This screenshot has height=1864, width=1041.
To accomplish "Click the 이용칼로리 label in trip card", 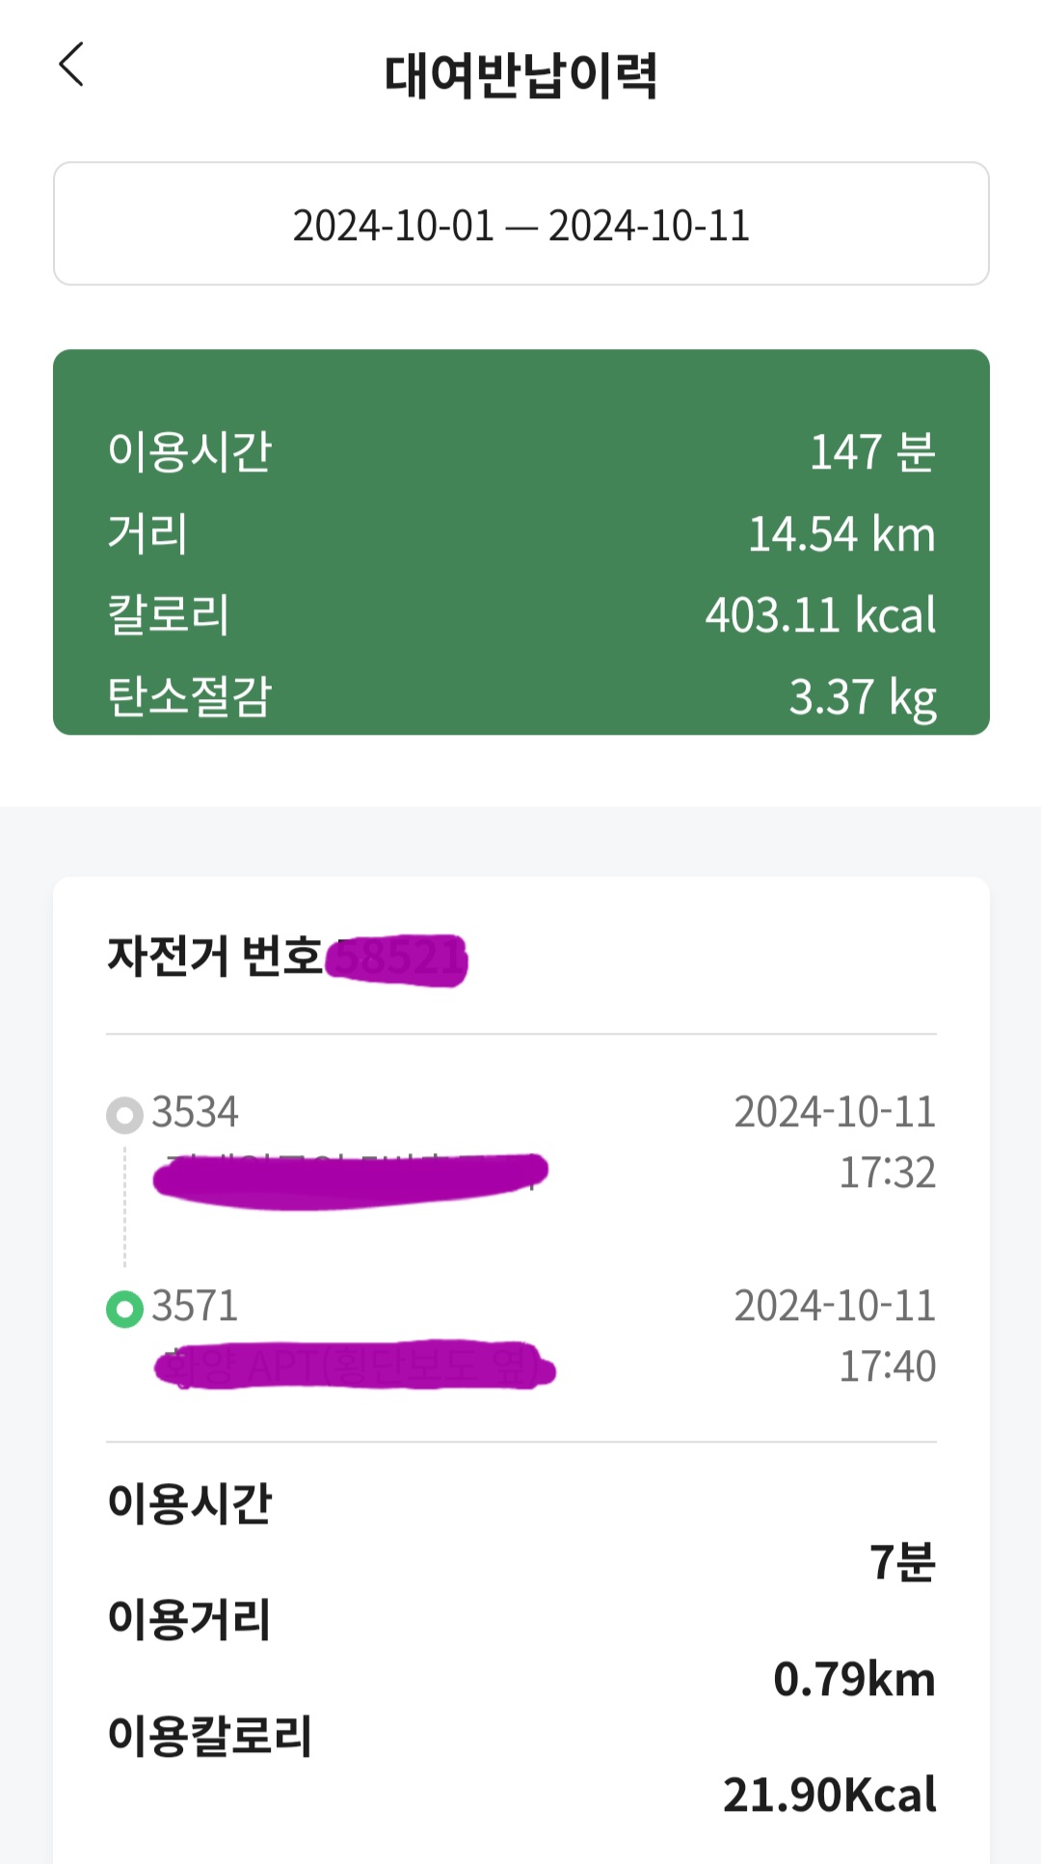I will 210,1735.
